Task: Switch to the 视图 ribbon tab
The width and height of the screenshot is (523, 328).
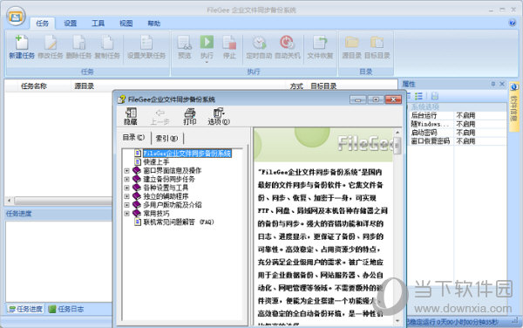Action: (x=126, y=24)
